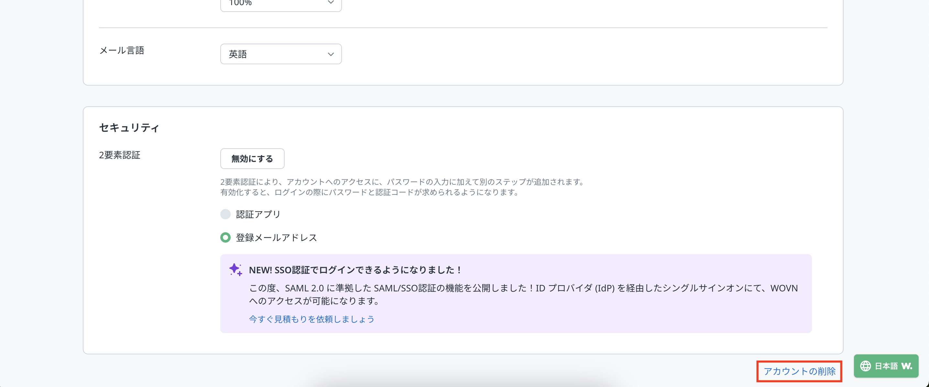This screenshot has height=387, width=929.
Task: Select the 登録メールアドレス radio button
Action: click(x=225, y=238)
